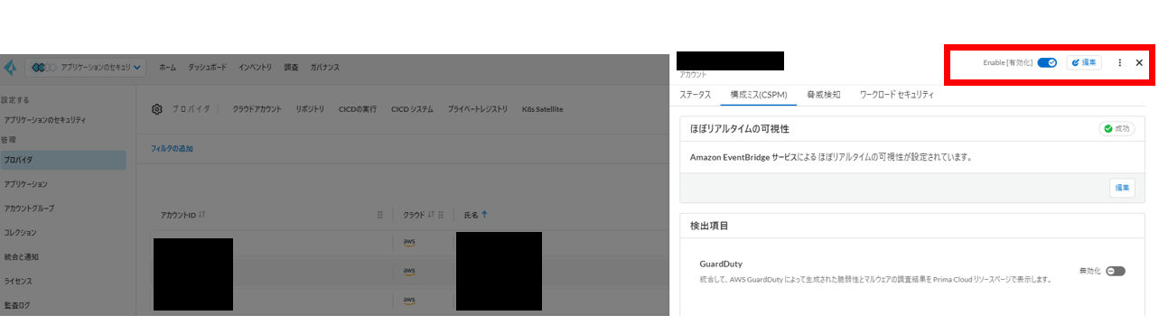Click the first row aws icon
This screenshot has width=1168, height=334.
[x=409, y=243]
